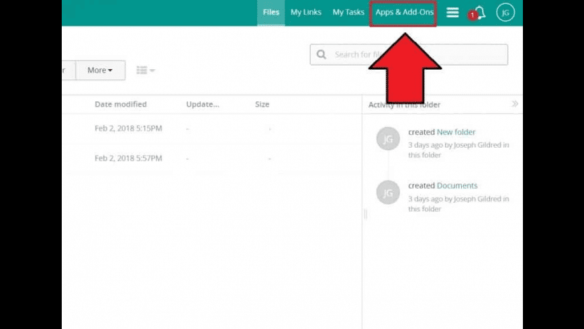Open notifications bell icon
Screen dimensions: 584x329
480,12
